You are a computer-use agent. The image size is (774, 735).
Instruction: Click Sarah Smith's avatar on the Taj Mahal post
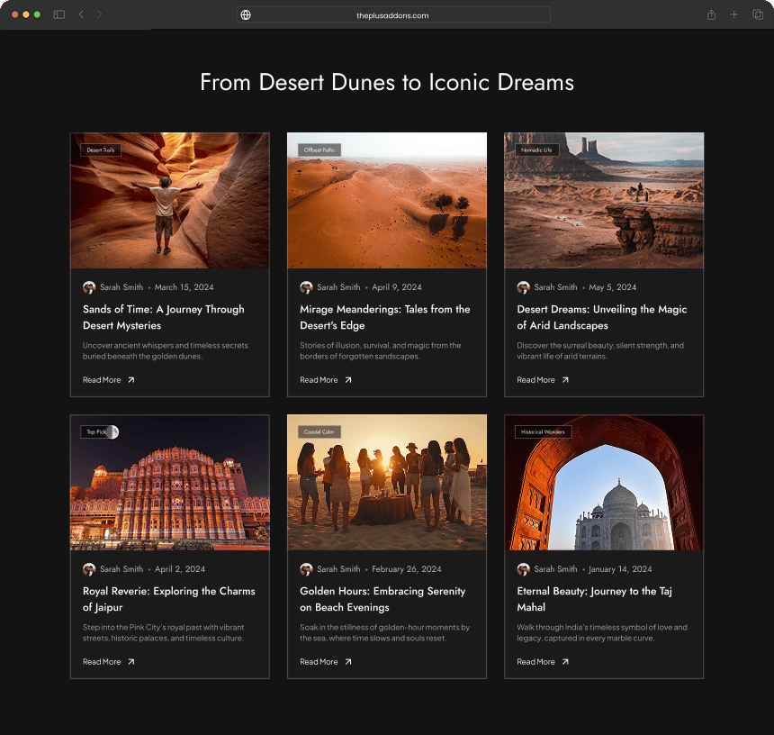pyautogui.click(x=524, y=569)
